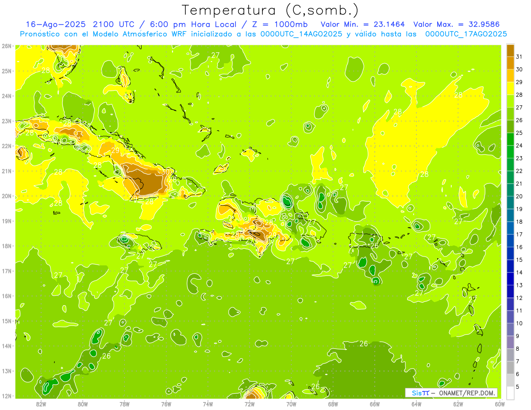The image size is (531, 410).
Task: Click the 68W longitude axis label
Action: (x=333, y=404)
